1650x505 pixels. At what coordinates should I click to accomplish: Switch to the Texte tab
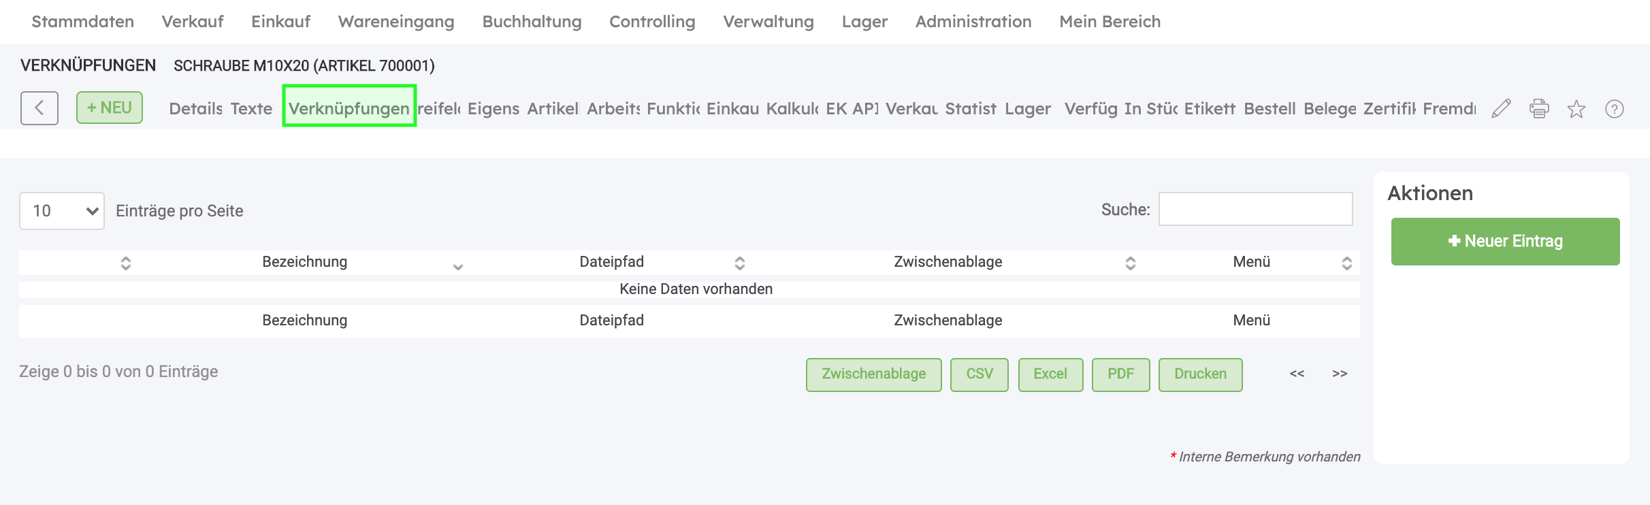[x=251, y=109]
